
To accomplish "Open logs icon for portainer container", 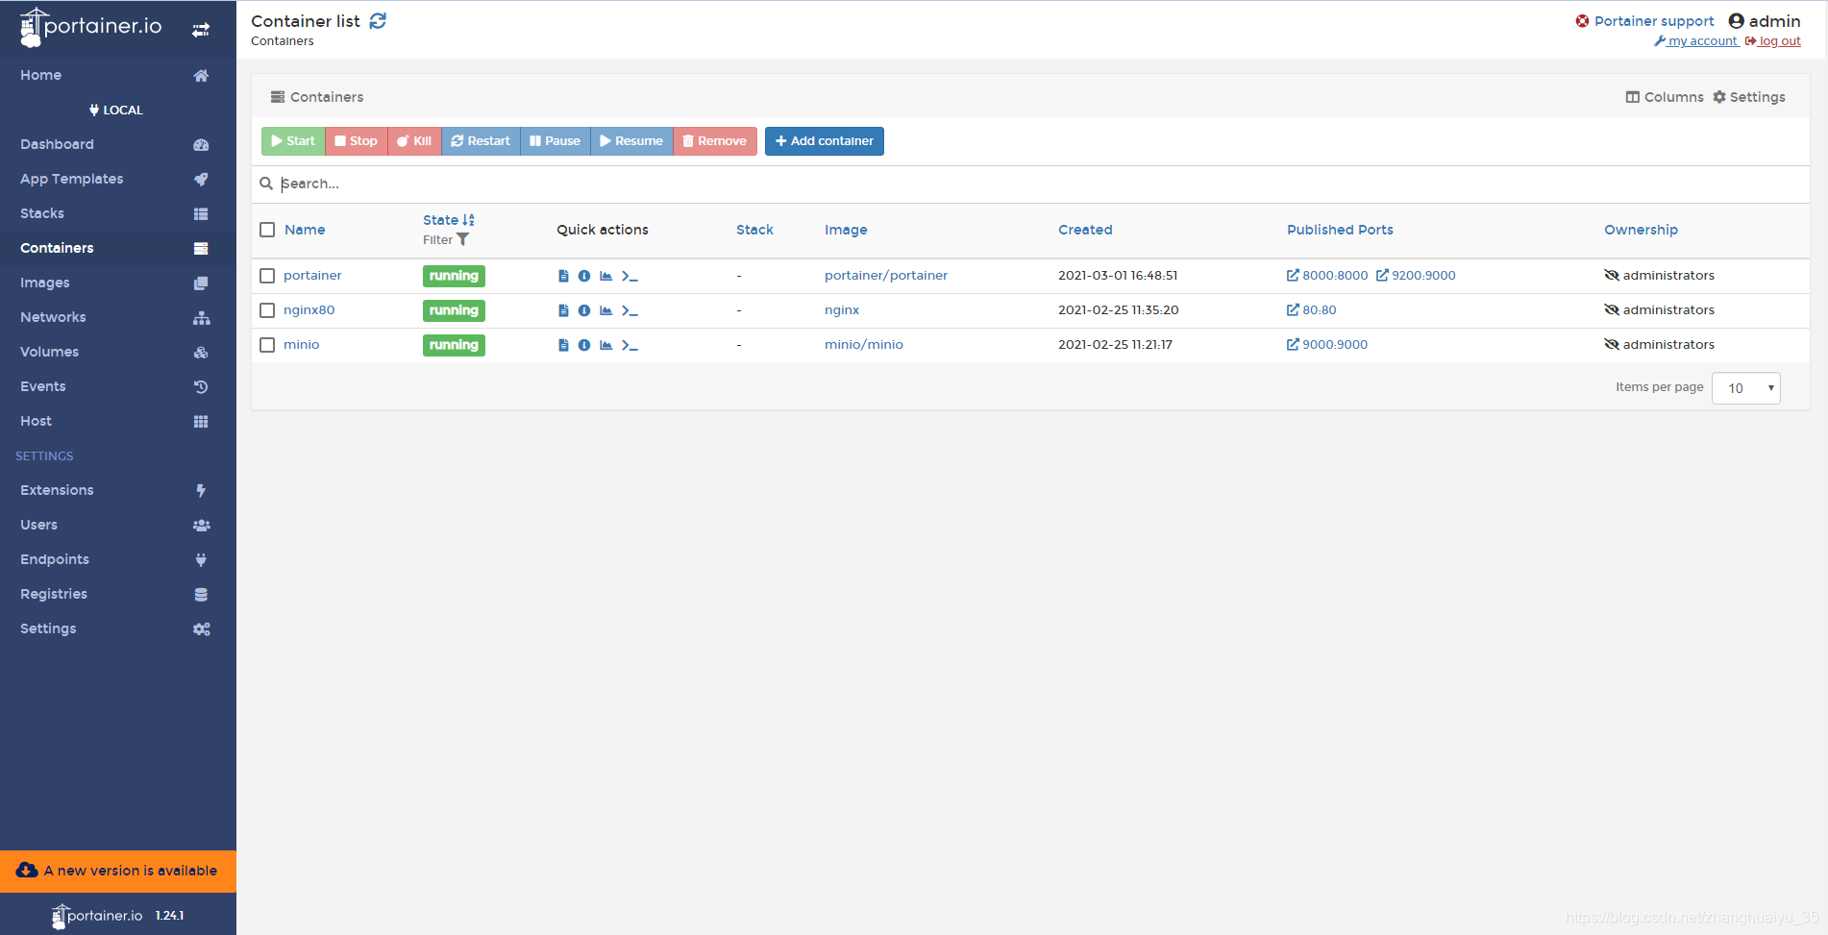I will [x=563, y=276].
